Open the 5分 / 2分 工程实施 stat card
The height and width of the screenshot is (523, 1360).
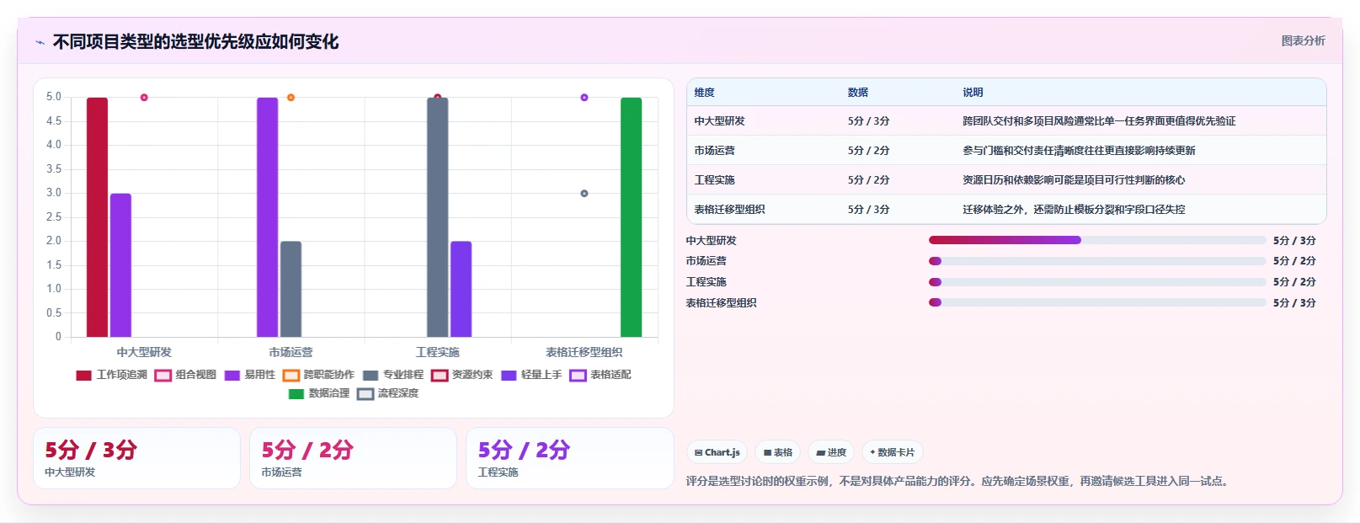click(570, 458)
